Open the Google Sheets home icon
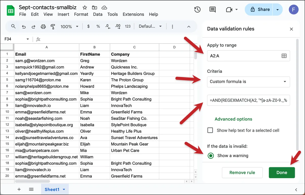 point(10,11)
